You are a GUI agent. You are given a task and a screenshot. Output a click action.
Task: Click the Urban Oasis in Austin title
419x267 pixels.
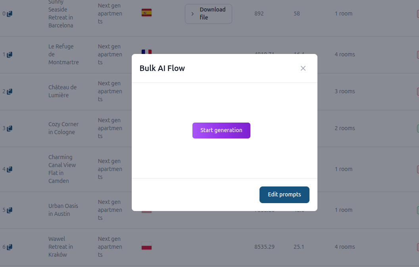coord(63,210)
